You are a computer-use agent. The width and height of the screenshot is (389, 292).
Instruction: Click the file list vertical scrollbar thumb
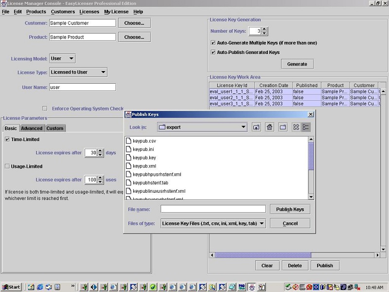[x=311, y=156]
